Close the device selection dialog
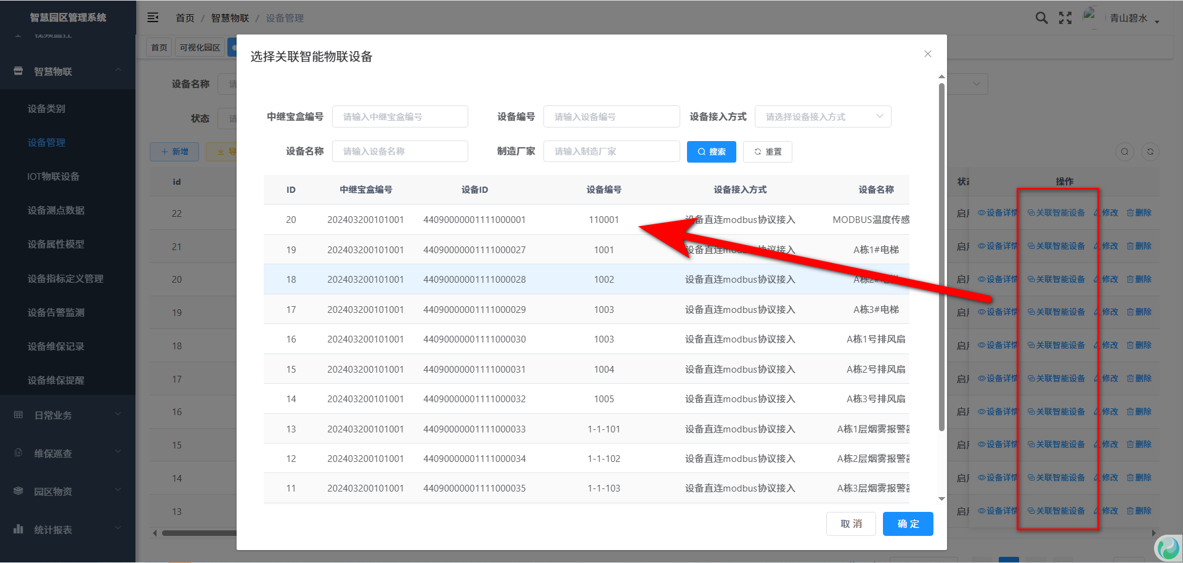Viewport: 1183px width, 563px height. click(x=927, y=54)
